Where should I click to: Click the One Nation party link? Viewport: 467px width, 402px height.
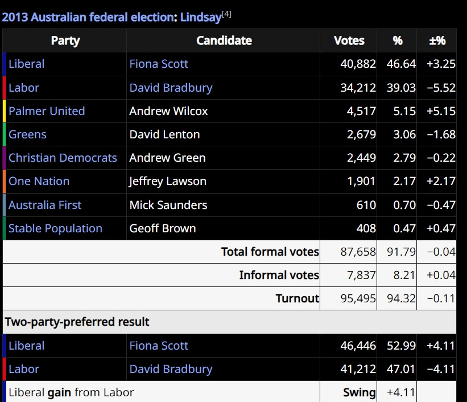pos(39,181)
